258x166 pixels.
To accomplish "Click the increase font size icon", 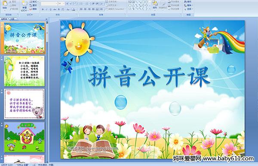I will 68,3.
